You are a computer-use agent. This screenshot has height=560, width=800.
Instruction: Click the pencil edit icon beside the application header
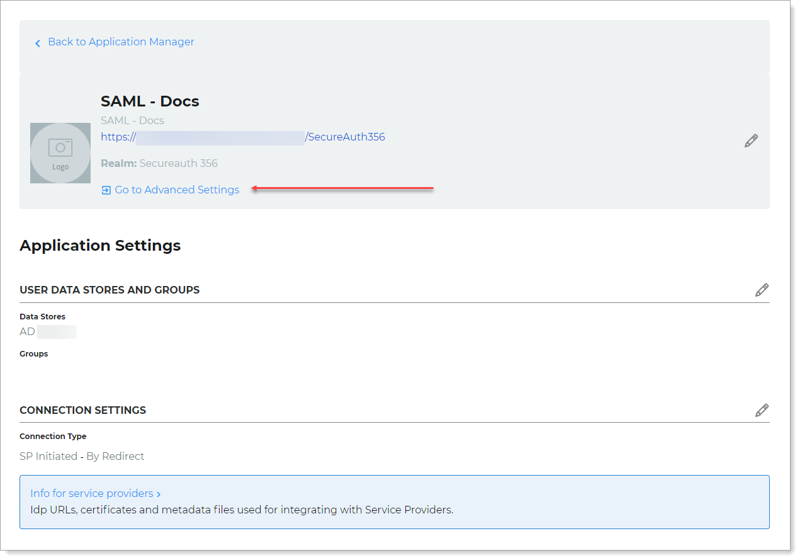[751, 140]
